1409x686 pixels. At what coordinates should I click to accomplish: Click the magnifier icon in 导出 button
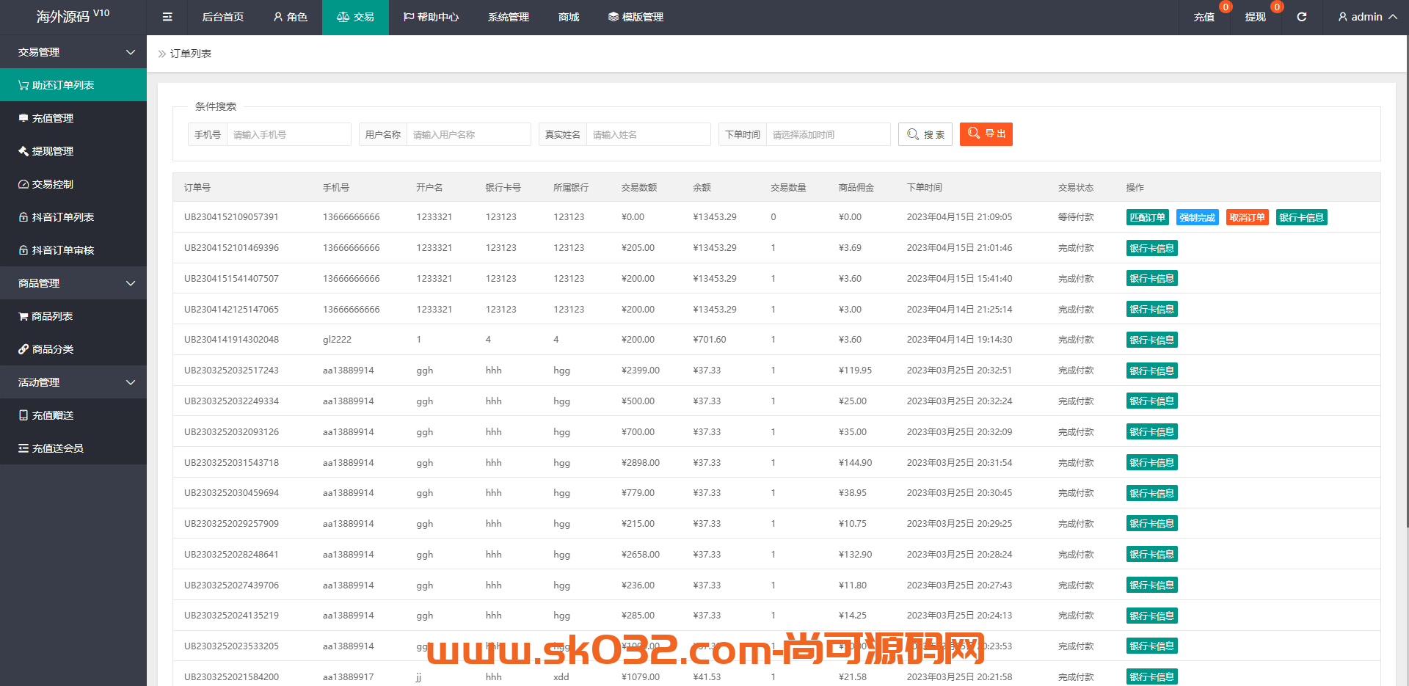click(974, 133)
